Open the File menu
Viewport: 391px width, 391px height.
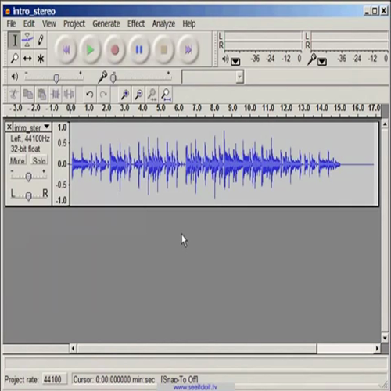11,24
